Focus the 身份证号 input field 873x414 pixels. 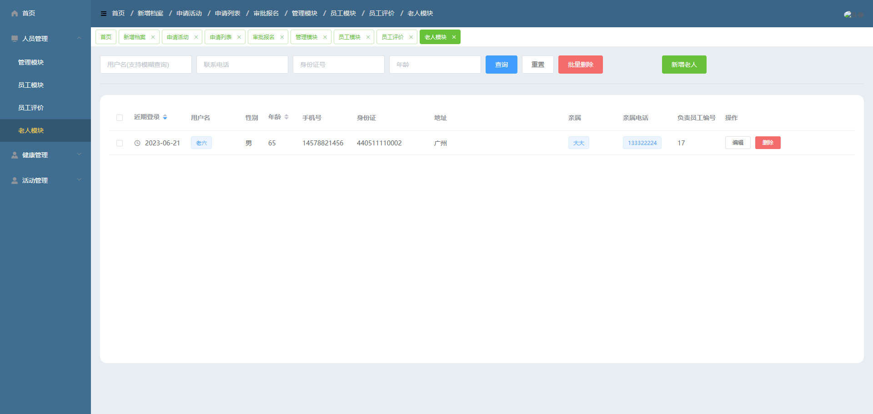[x=339, y=65]
